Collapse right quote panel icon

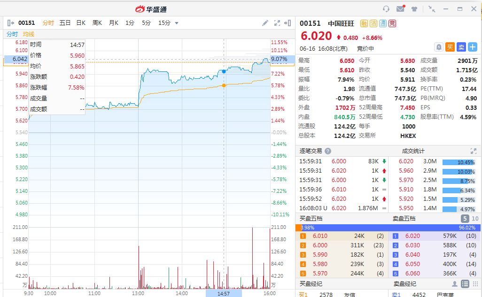[x=288, y=23]
